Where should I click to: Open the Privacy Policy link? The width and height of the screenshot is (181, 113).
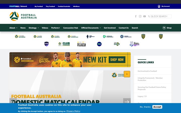pyautogui.click(x=73, y=111)
